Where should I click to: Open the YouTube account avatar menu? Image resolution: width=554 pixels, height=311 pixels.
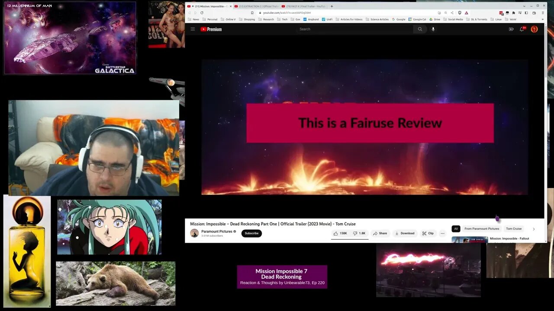(535, 29)
